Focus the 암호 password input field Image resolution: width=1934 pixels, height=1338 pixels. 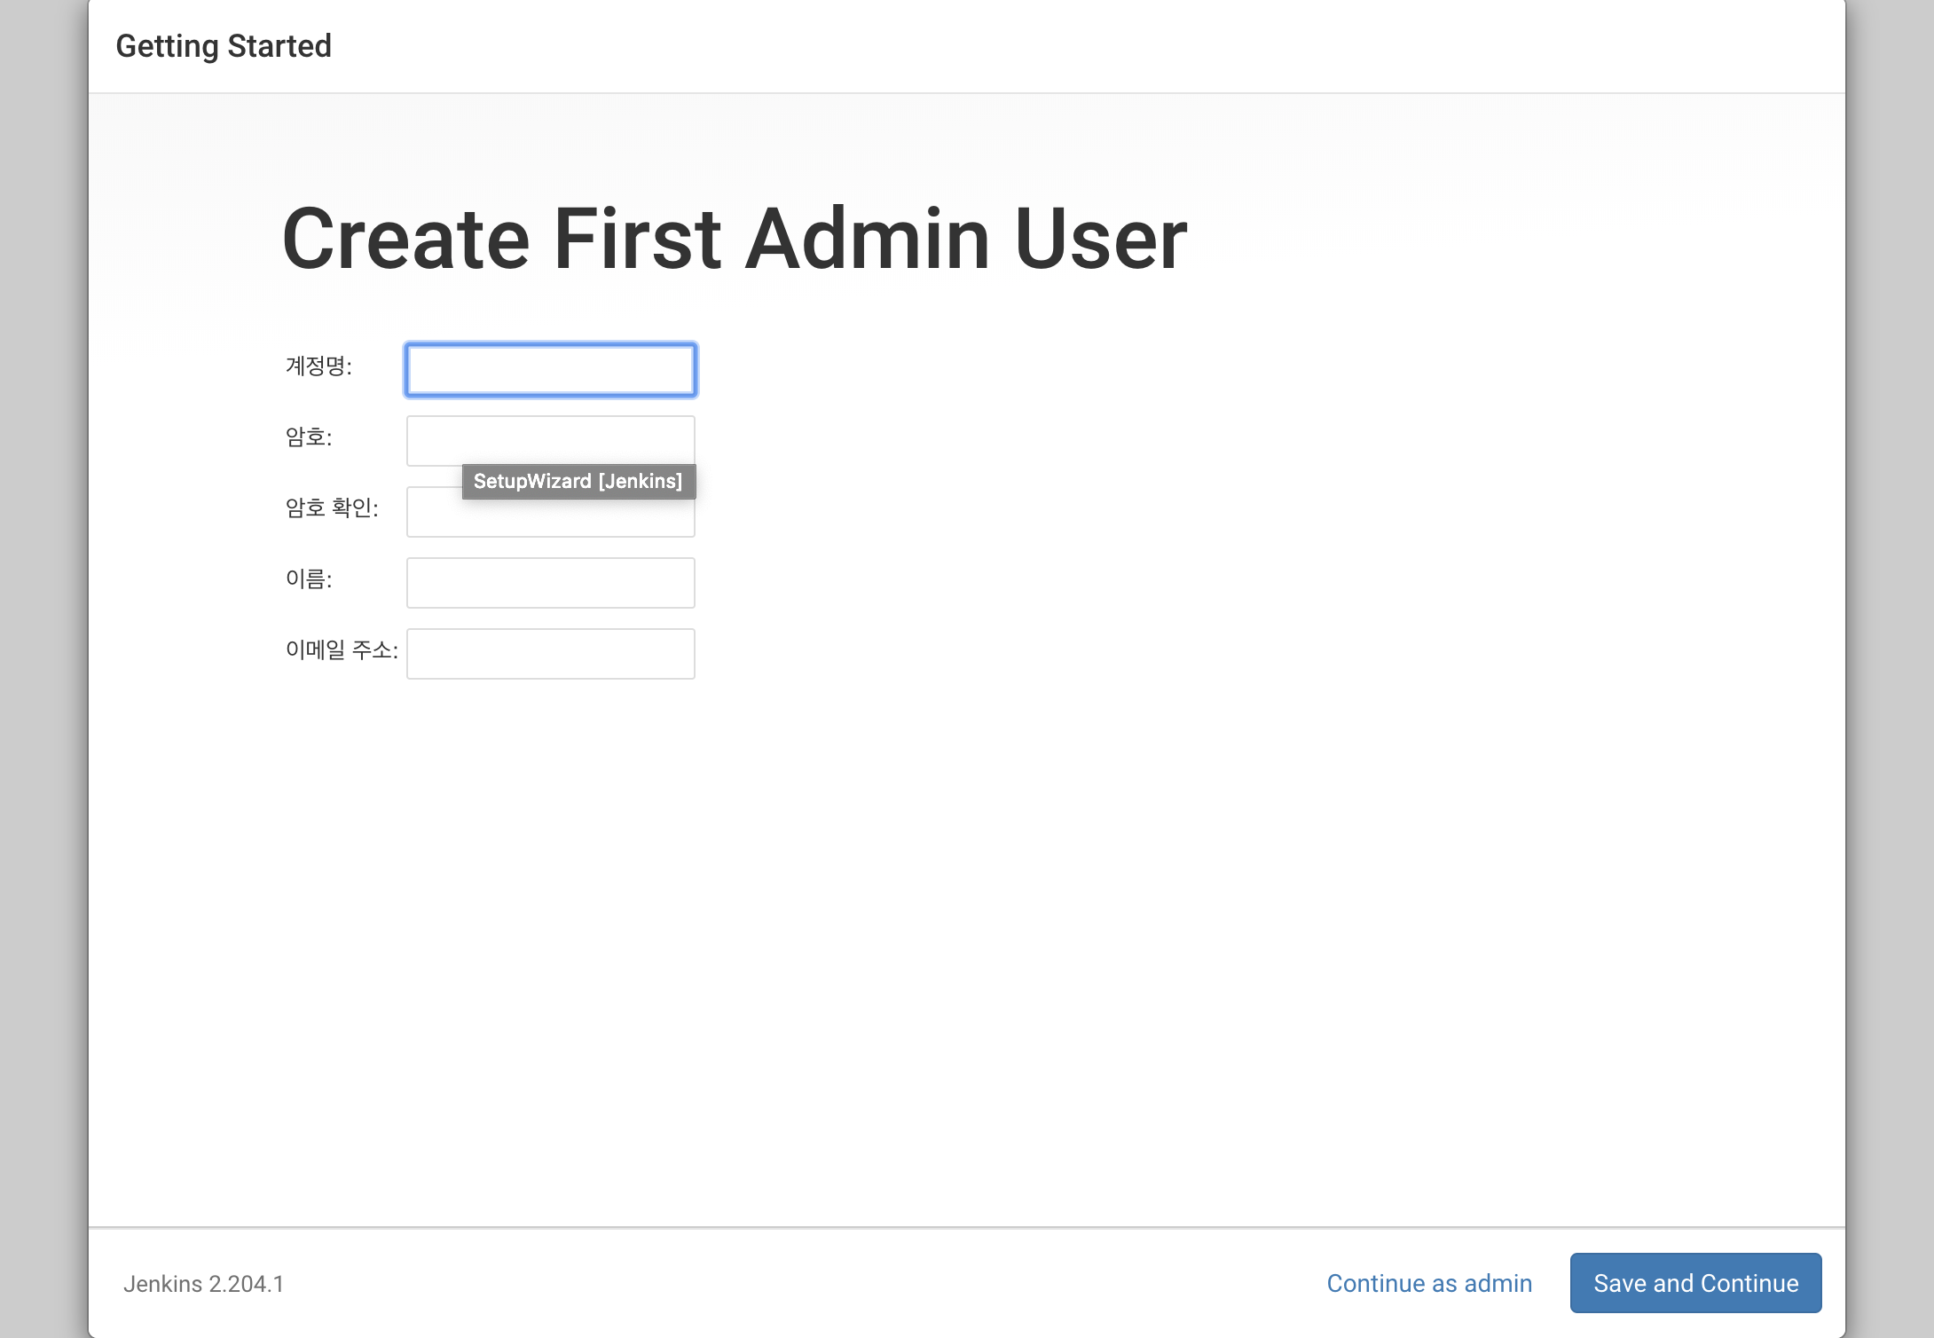coord(550,439)
